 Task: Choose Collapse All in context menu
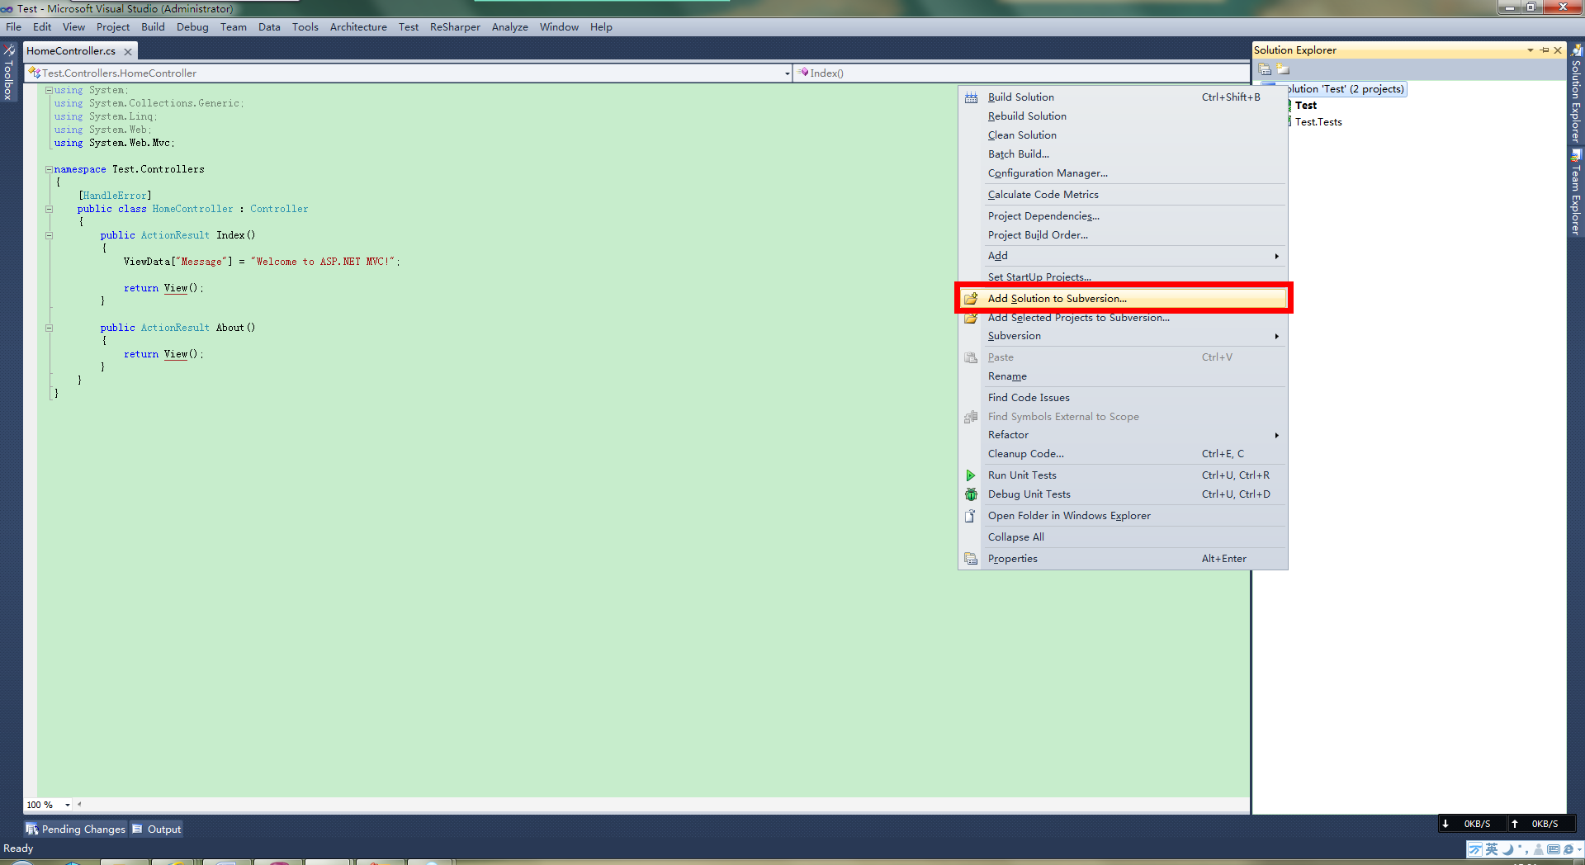[1123, 537]
